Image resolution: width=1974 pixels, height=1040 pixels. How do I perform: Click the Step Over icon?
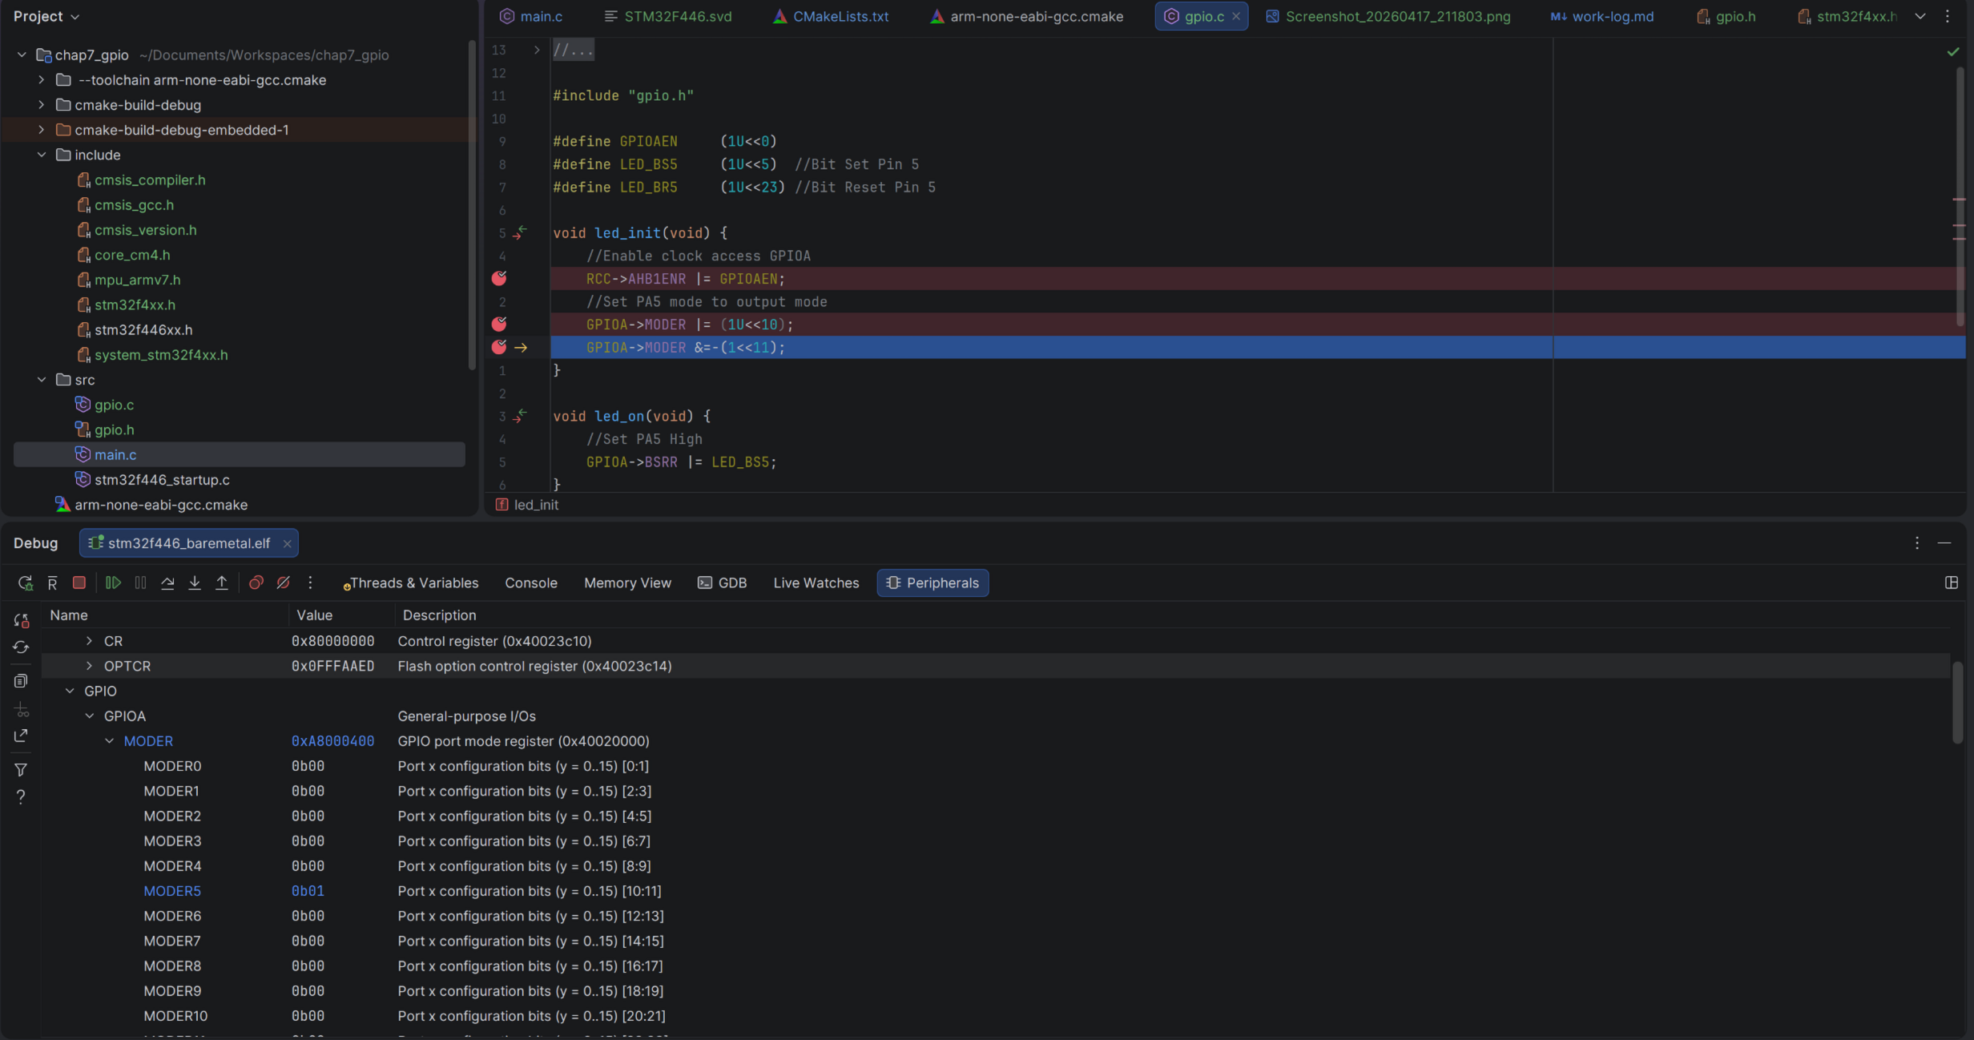click(167, 582)
